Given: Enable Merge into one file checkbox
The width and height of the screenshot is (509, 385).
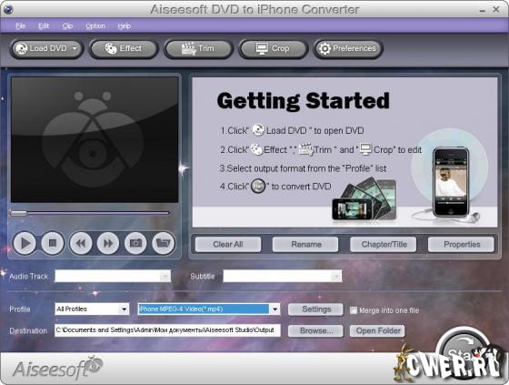Looking at the screenshot, I should [x=354, y=310].
